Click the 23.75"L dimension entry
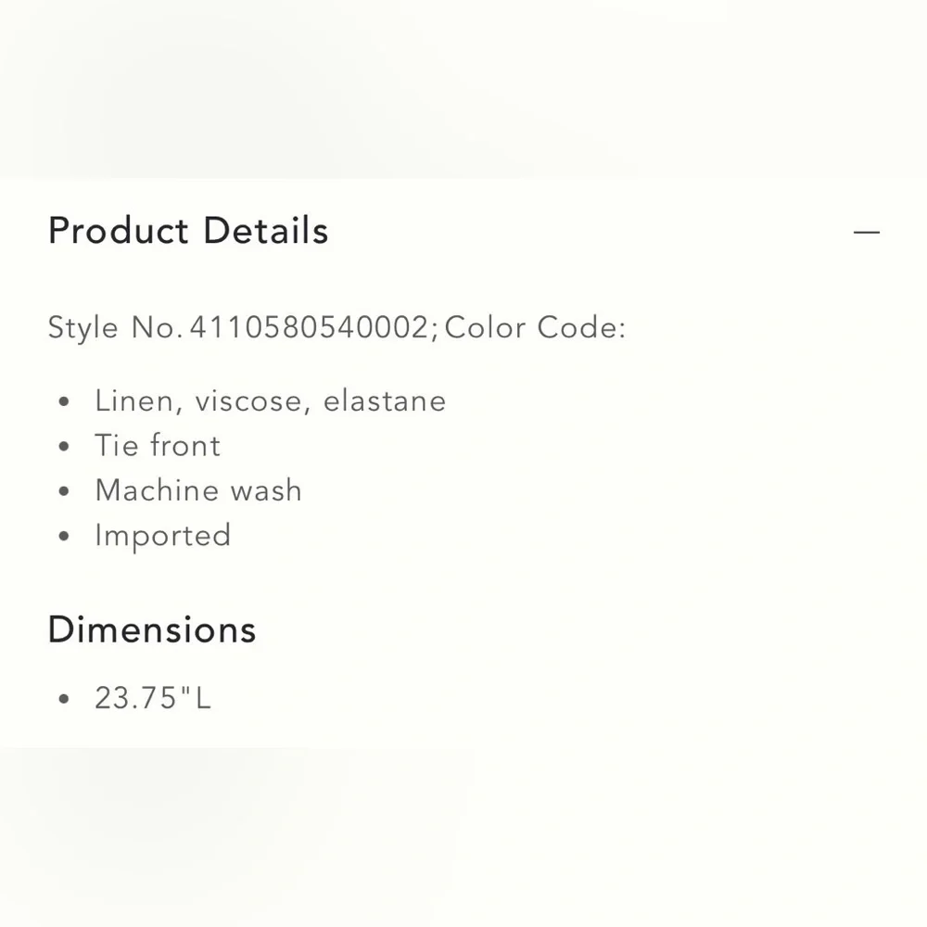The image size is (927, 927). tap(153, 698)
